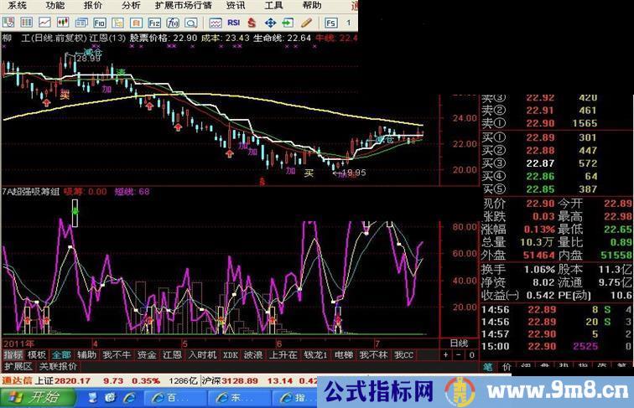The image size is (634, 408).
Task: Click the red dollar sign icon
Action: [252, 23]
